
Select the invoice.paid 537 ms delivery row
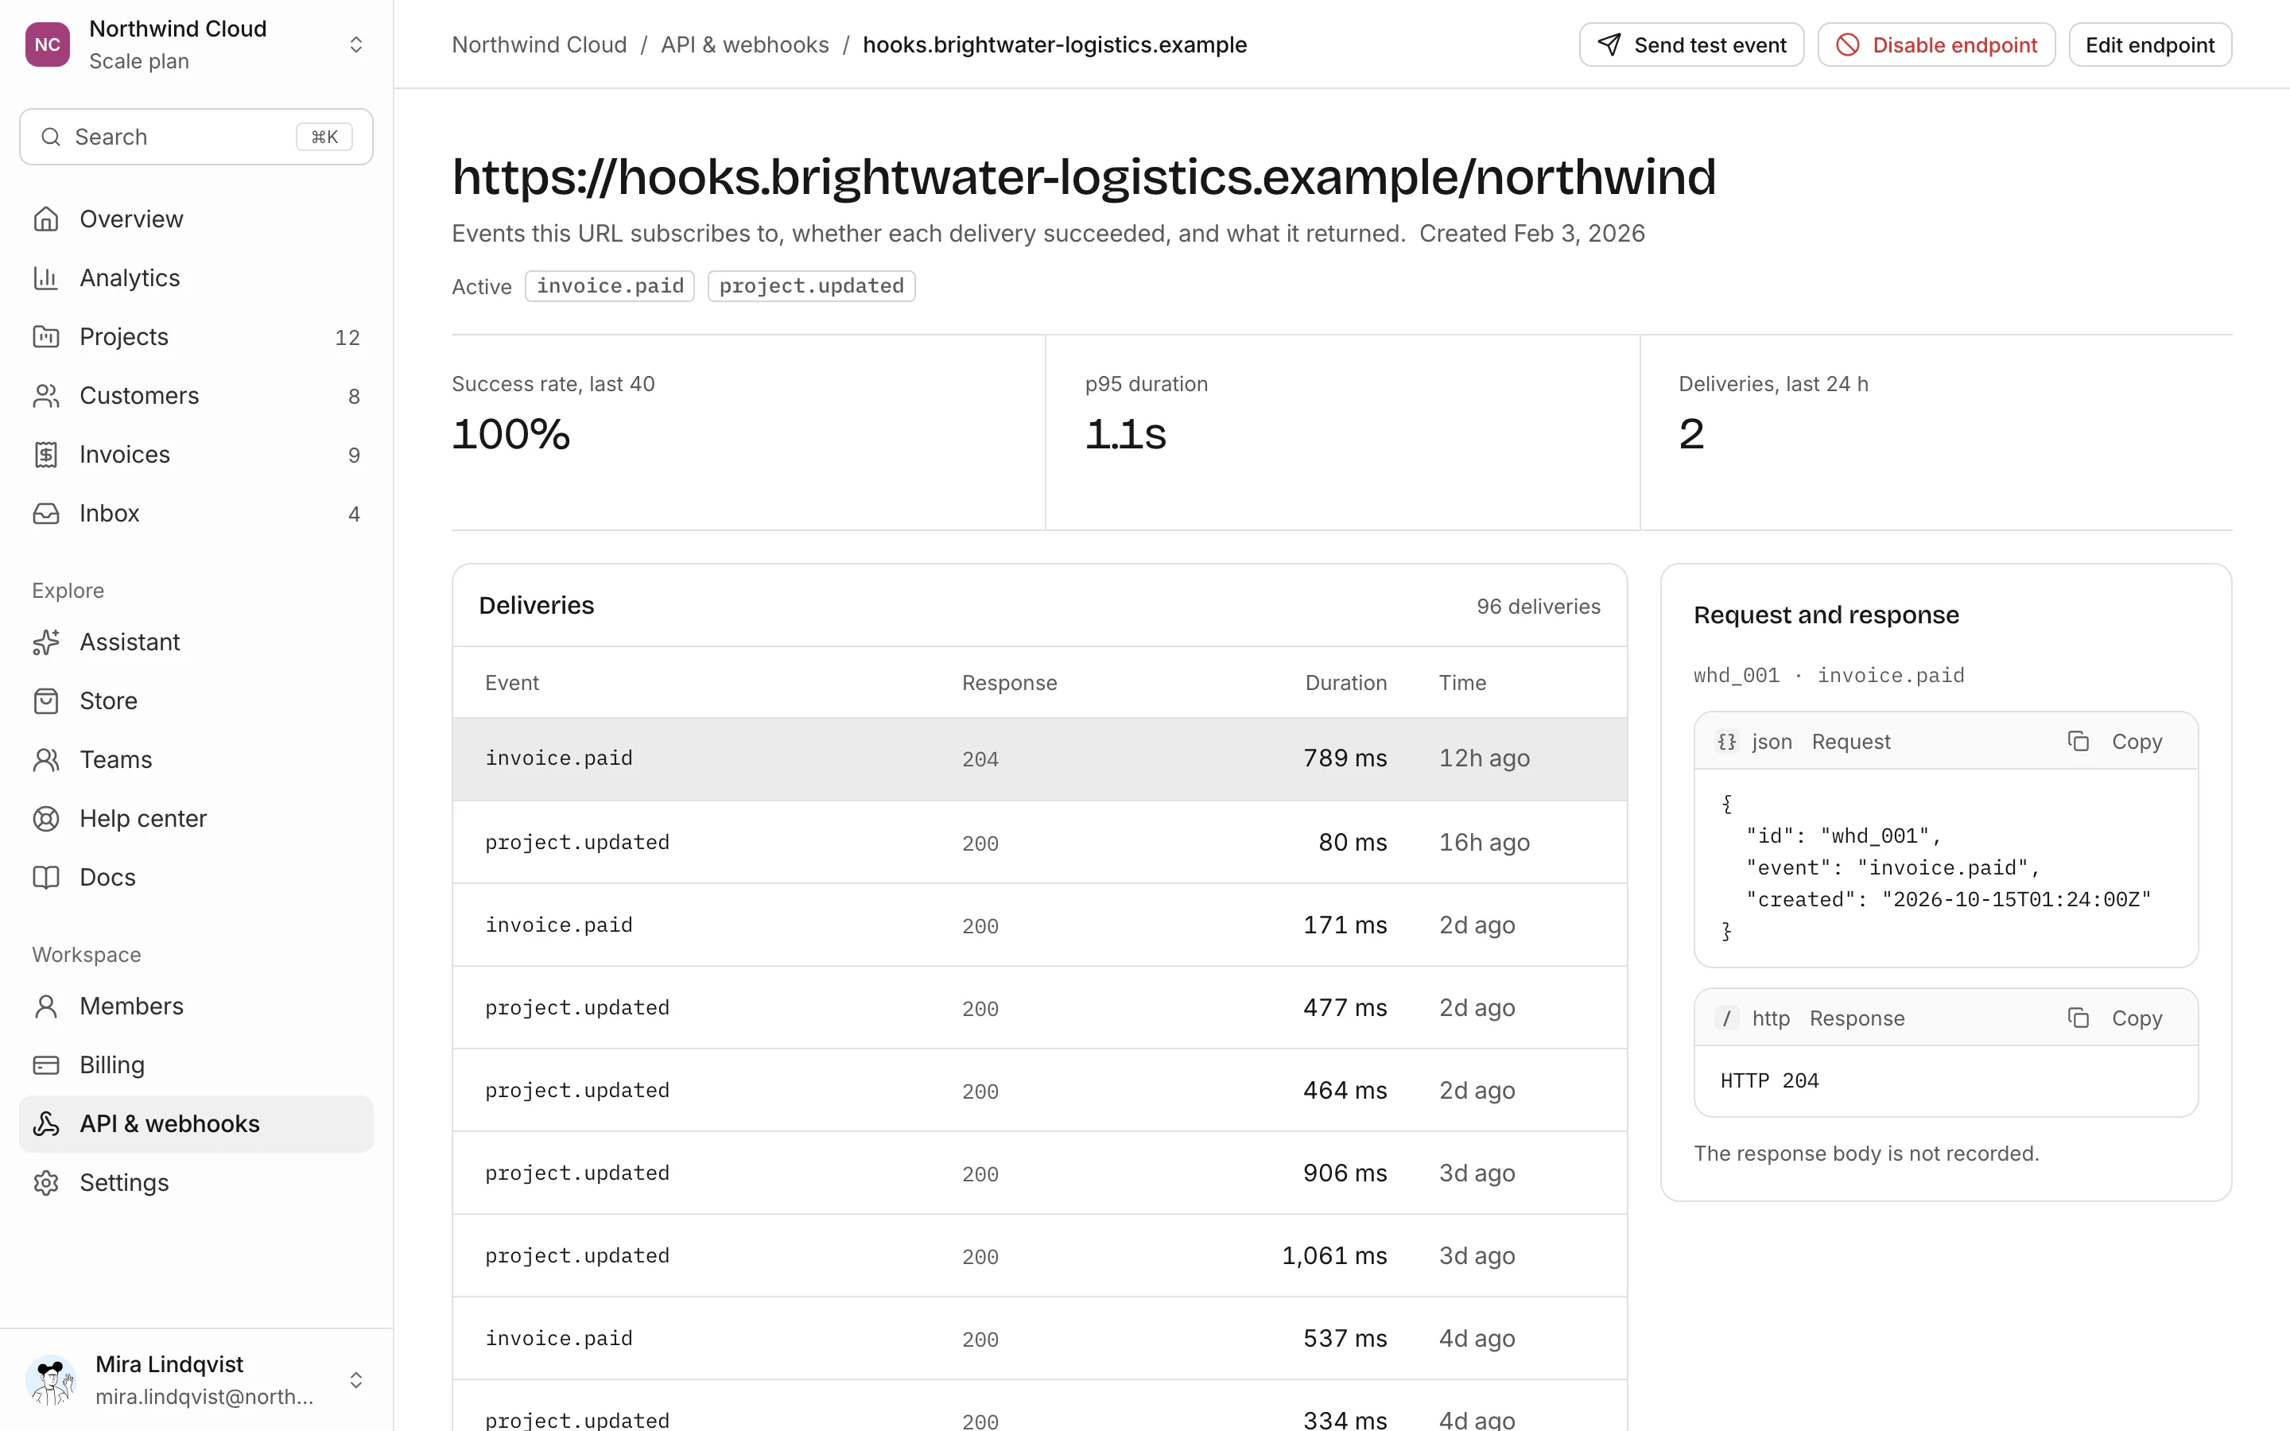click(x=1039, y=1338)
